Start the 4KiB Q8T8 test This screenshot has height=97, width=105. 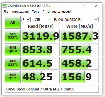pyautogui.click(x=13, y=50)
